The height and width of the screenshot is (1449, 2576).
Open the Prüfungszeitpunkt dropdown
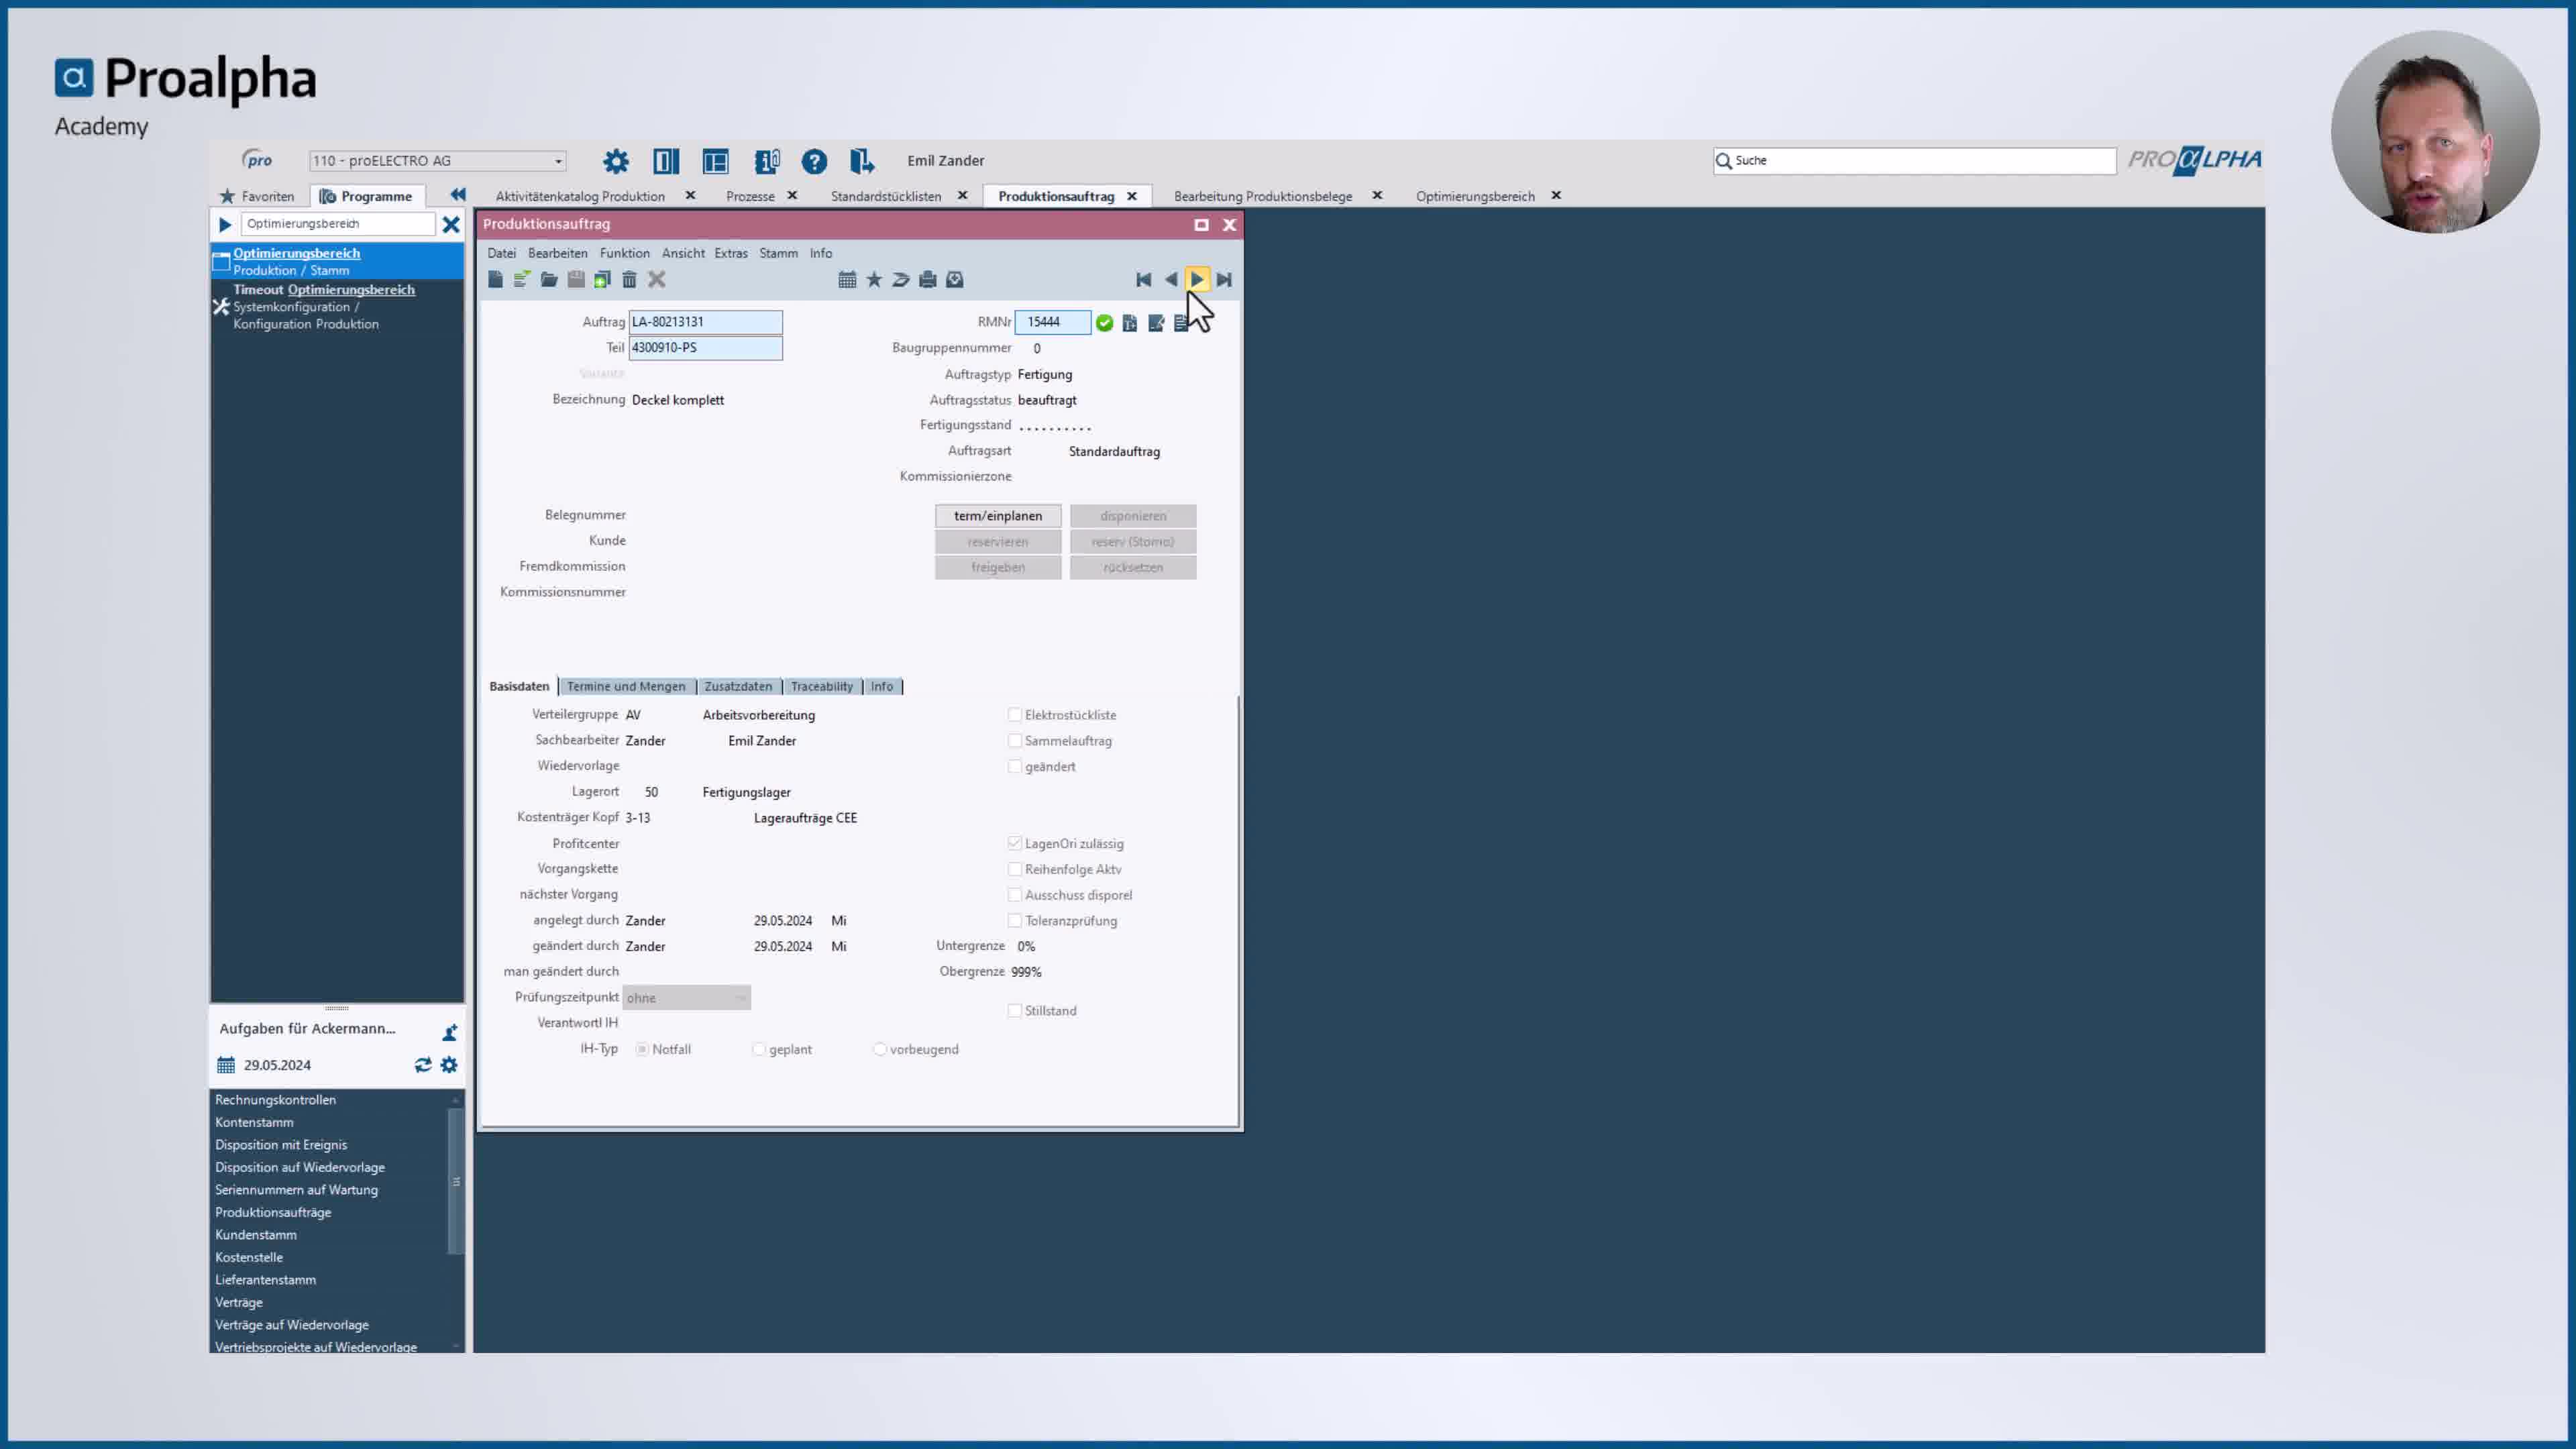686,998
